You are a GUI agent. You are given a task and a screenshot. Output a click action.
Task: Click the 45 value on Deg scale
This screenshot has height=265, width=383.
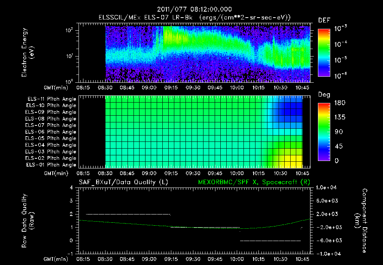(x=339, y=146)
